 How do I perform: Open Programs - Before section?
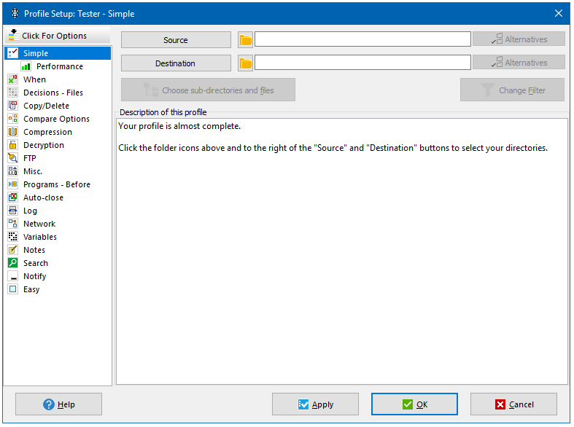pos(57,184)
